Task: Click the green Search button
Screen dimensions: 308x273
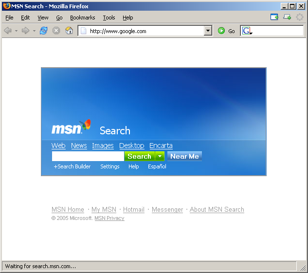Action: pyautogui.click(x=140, y=156)
